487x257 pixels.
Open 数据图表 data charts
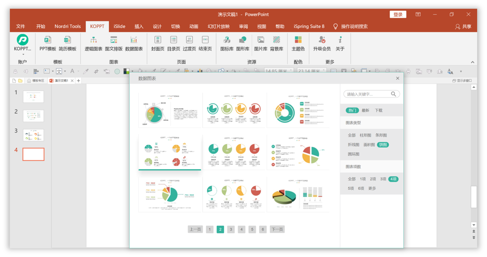(x=134, y=43)
